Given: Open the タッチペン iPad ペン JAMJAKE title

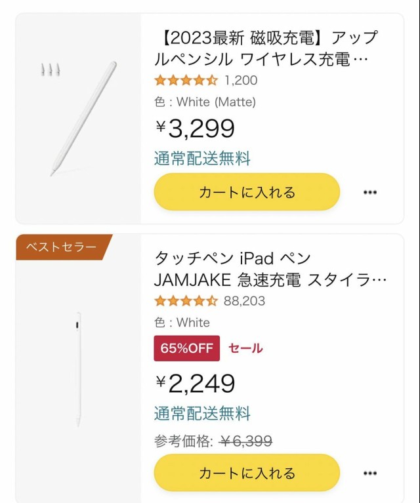Looking at the screenshot, I should (x=269, y=269).
